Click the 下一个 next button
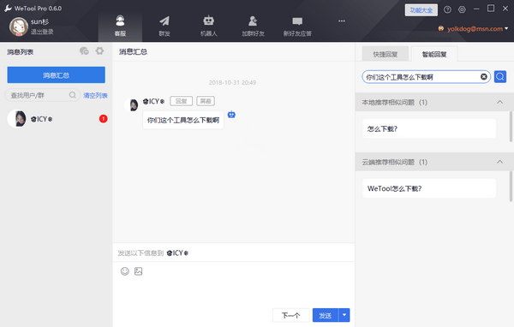The width and height of the screenshot is (514, 327). [x=290, y=315]
